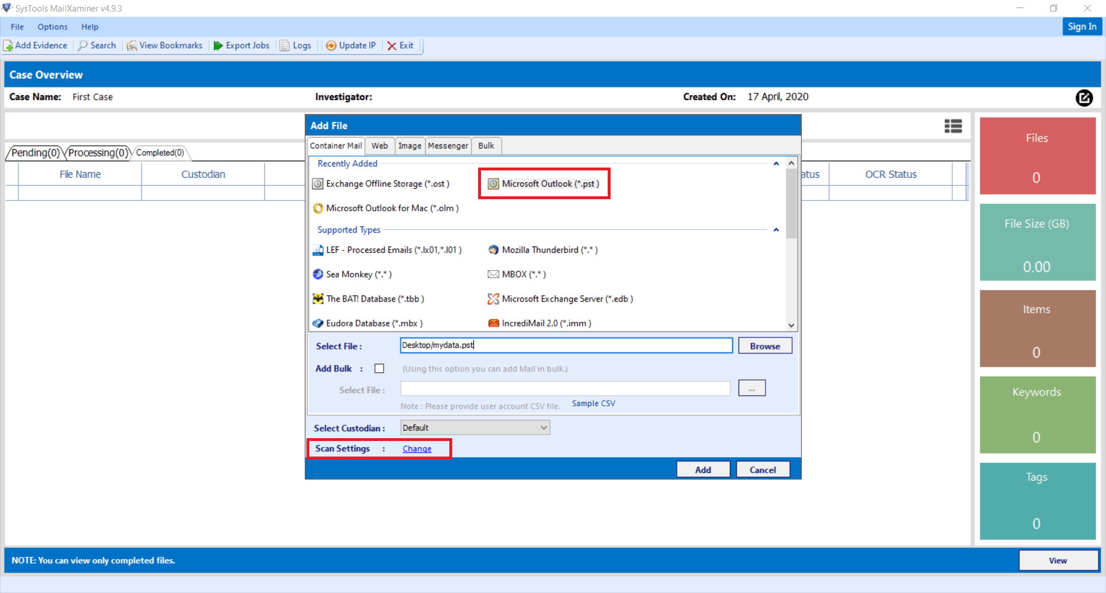Toggle the list view icon
Viewport: 1106px width, 593px height.
[953, 126]
